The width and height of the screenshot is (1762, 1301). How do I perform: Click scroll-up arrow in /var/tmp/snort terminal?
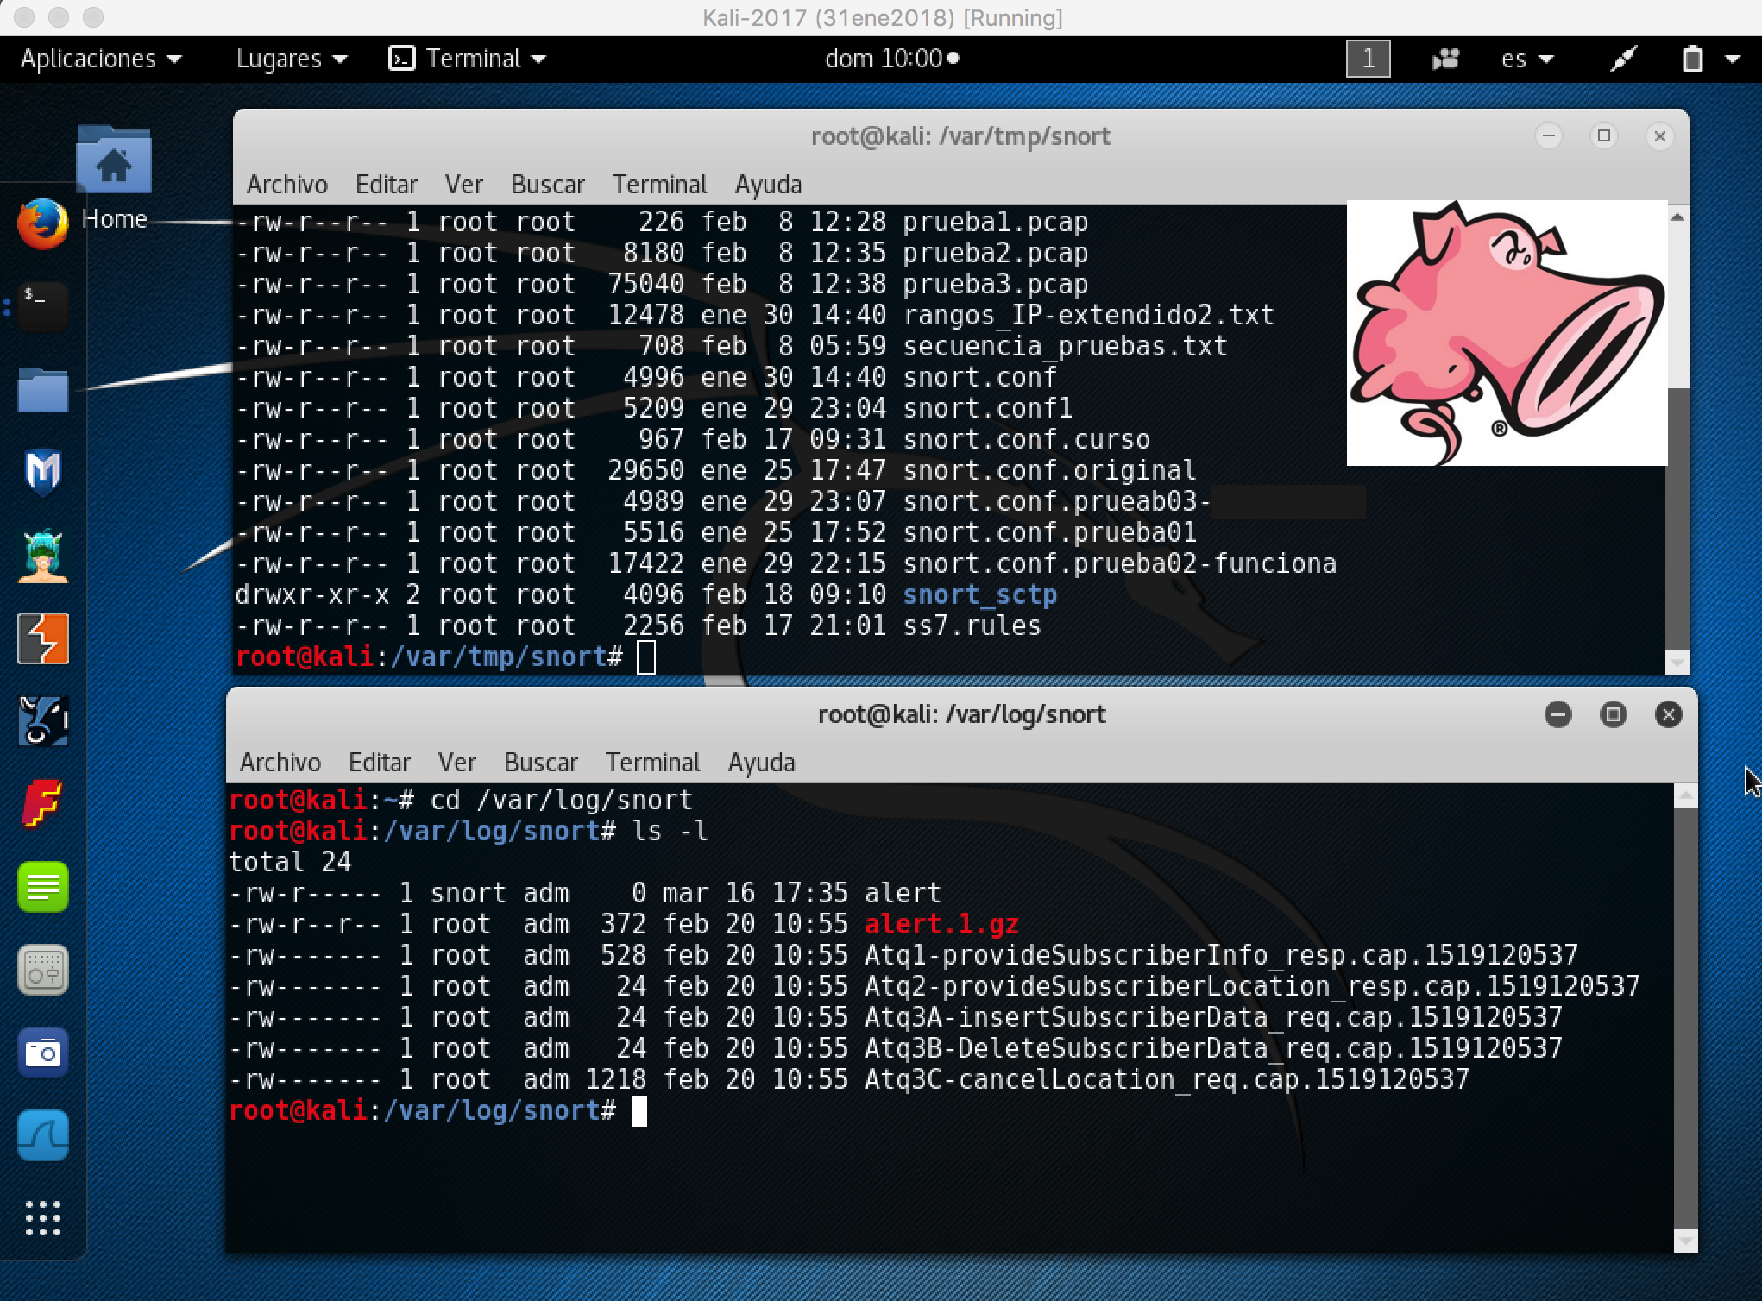click(x=1677, y=217)
